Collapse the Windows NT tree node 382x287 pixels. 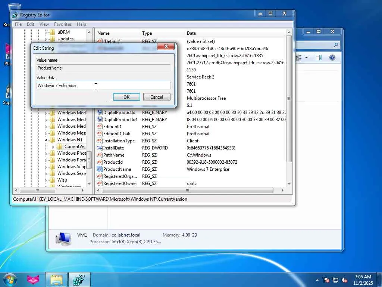click(46, 140)
